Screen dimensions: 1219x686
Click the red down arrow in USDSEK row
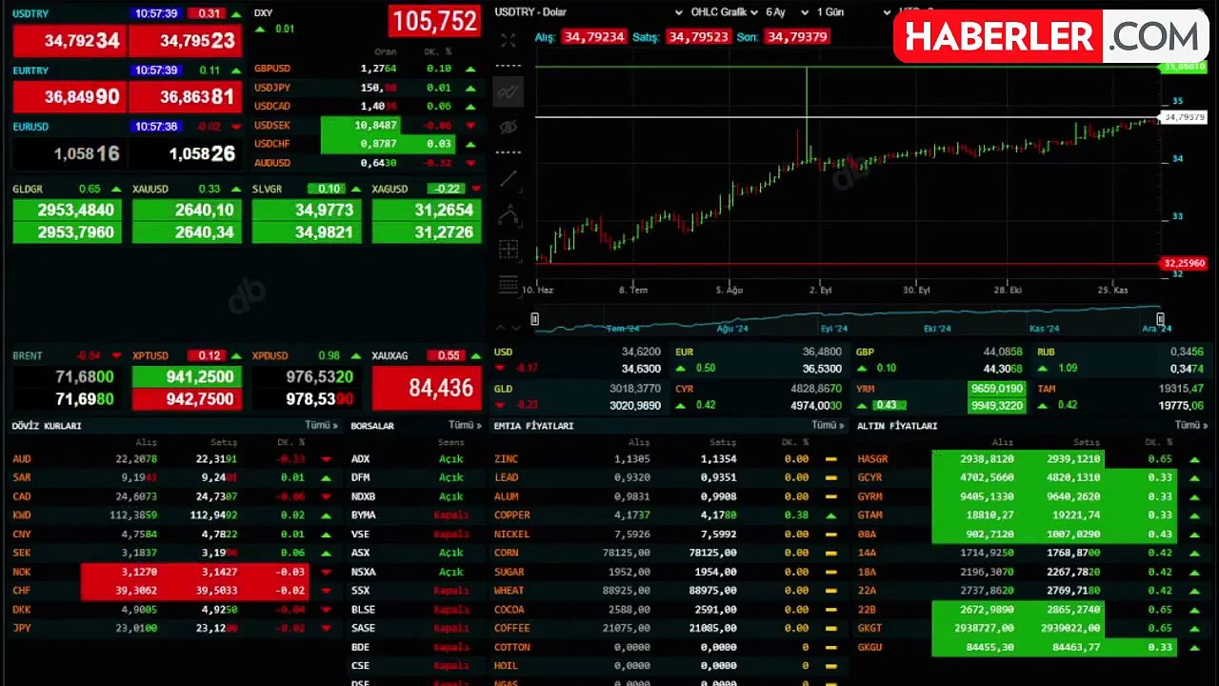[470, 125]
